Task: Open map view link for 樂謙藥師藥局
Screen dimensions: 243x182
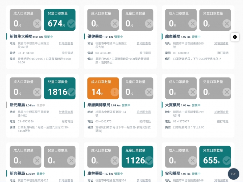Action: click(x=144, y=112)
